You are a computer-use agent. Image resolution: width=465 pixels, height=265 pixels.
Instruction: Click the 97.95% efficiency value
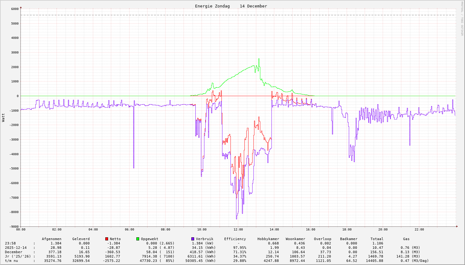click(239, 248)
